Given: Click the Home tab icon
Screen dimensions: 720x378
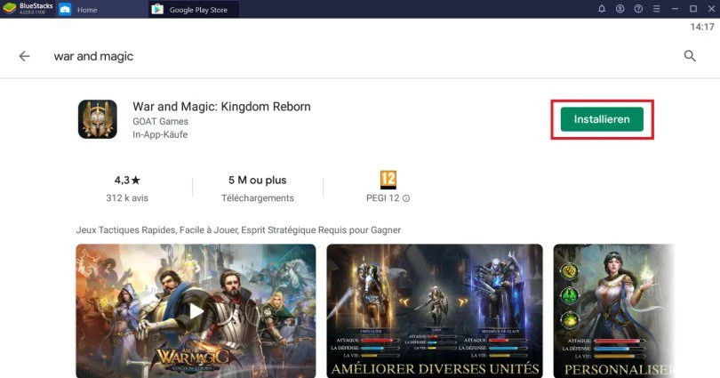Looking at the screenshot, I should pos(65,9).
